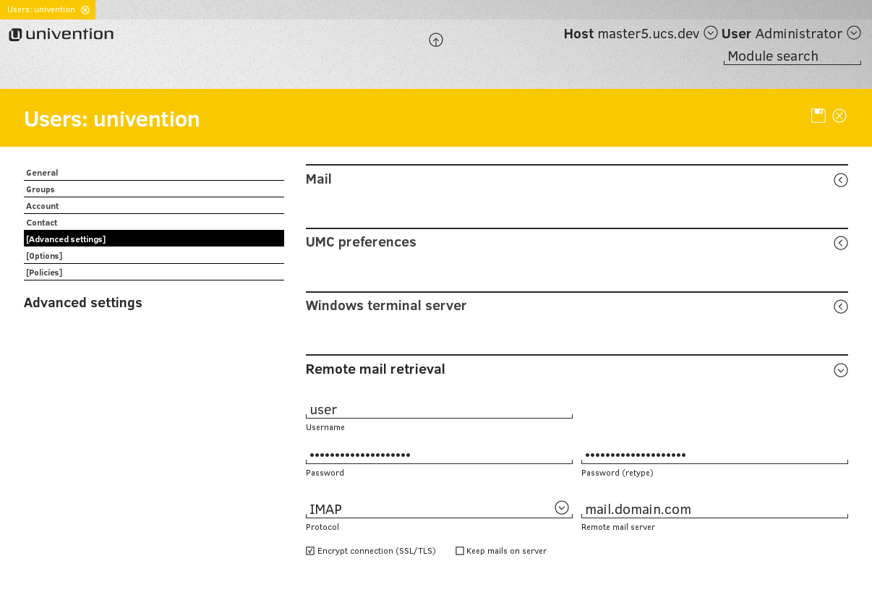Click the Remote mail server field
Viewport: 872px width, 600px height.
pos(714,510)
